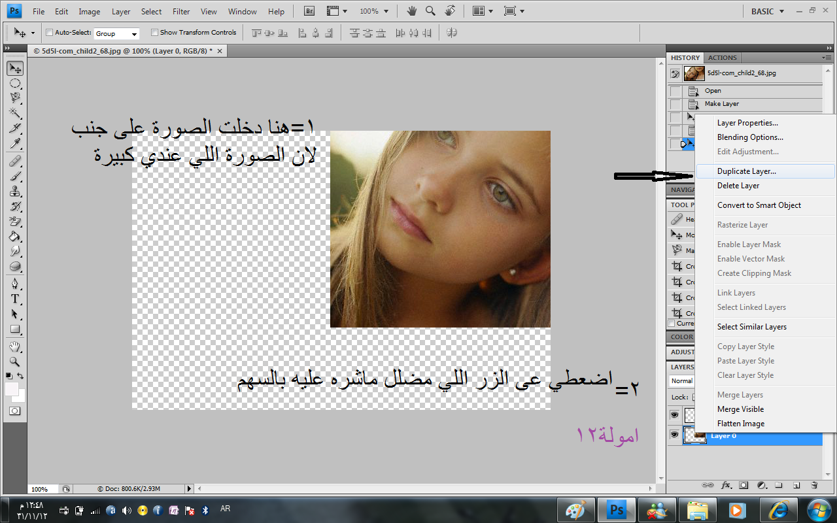This screenshot has height=523, width=837.
Task: Select the Eyedropper tool
Action: pos(15,143)
